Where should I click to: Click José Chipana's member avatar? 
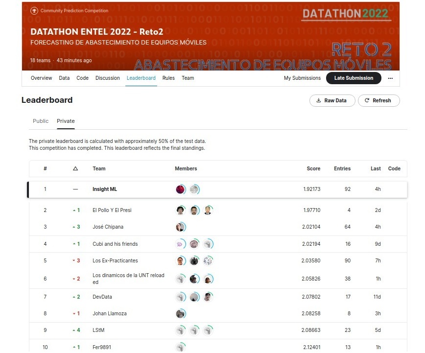pos(181,227)
